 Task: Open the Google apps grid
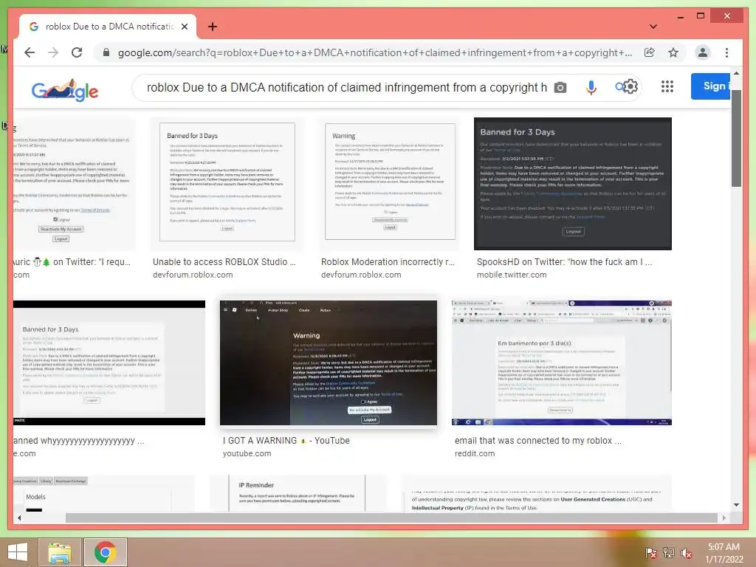[667, 87]
